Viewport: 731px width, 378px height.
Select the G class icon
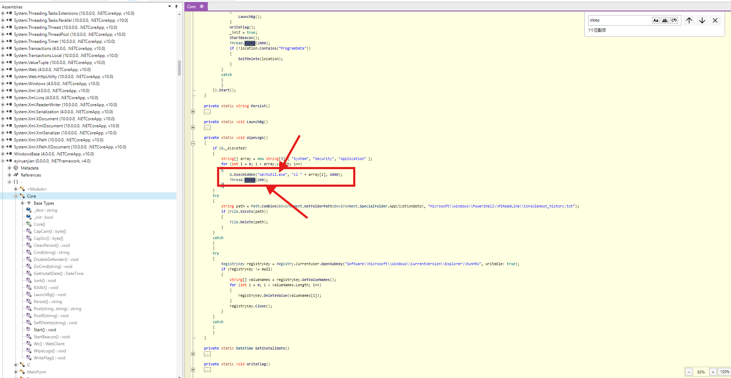tap(22, 365)
